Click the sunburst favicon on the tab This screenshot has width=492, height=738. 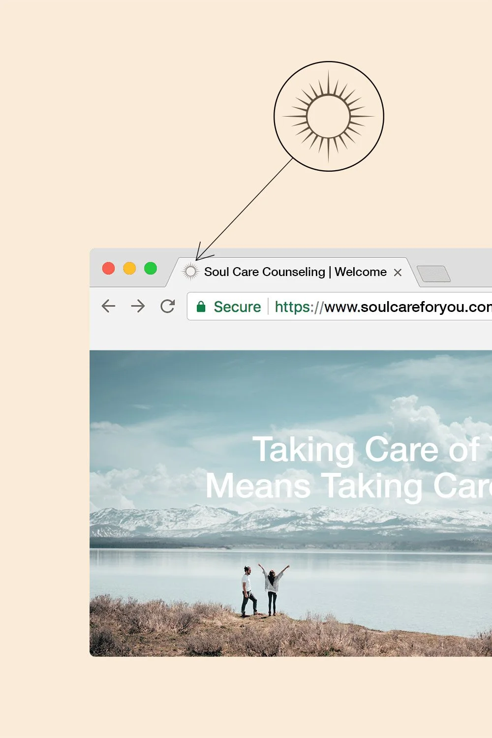pos(190,271)
